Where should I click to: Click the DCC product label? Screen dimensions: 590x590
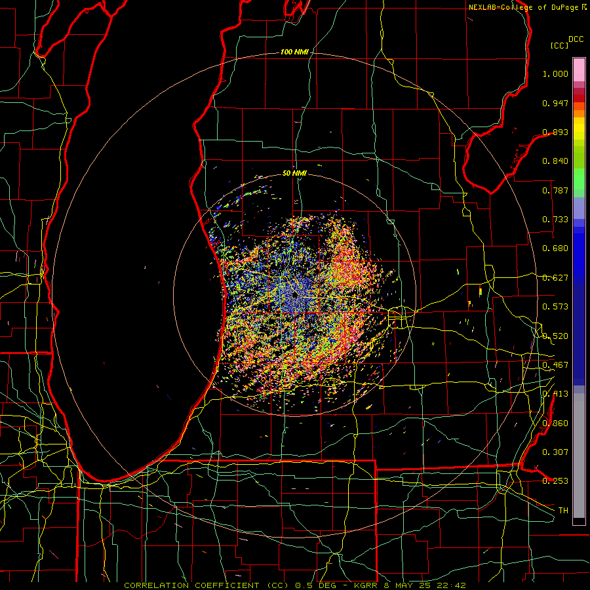[x=576, y=39]
